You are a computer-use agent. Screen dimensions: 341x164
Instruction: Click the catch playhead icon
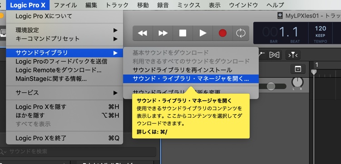(293, 55)
